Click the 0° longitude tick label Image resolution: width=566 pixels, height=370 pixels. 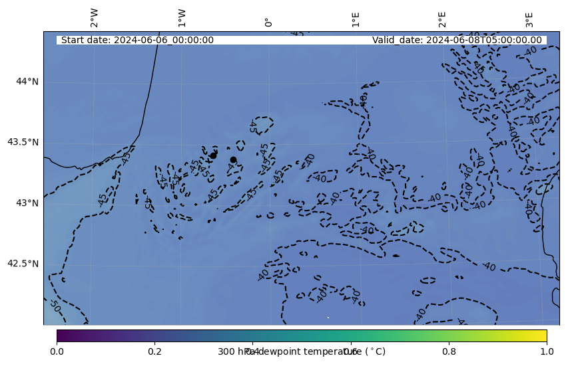268,22
